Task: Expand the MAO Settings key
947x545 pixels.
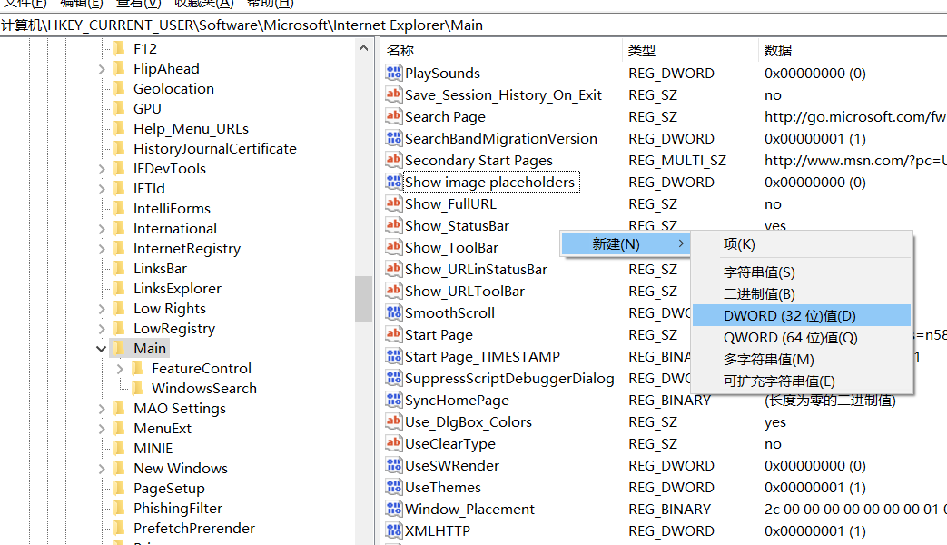Action: pos(102,409)
